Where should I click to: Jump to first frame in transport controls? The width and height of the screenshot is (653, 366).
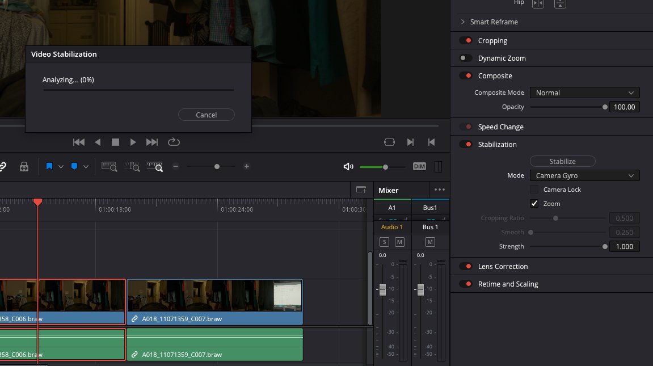click(x=79, y=142)
